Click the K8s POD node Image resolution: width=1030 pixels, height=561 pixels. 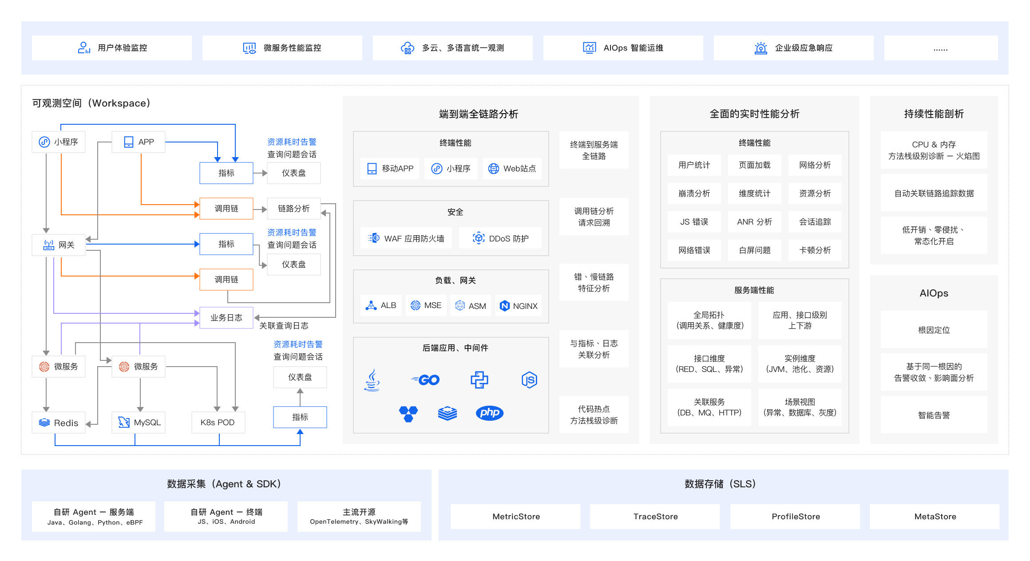pyautogui.click(x=218, y=422)
